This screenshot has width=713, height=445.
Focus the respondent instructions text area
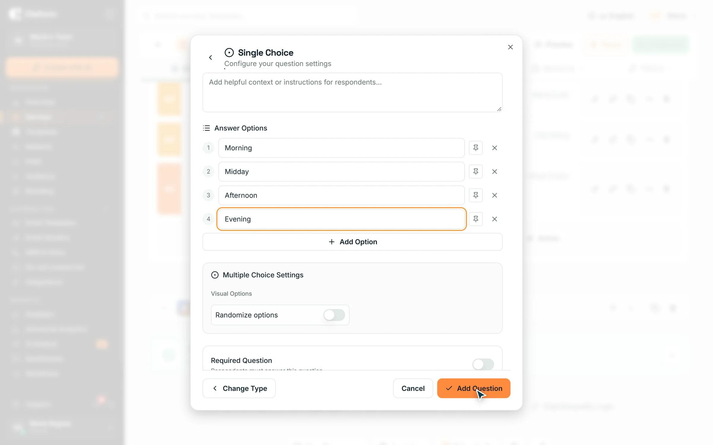pyautogui.click(x=352, y=93)
